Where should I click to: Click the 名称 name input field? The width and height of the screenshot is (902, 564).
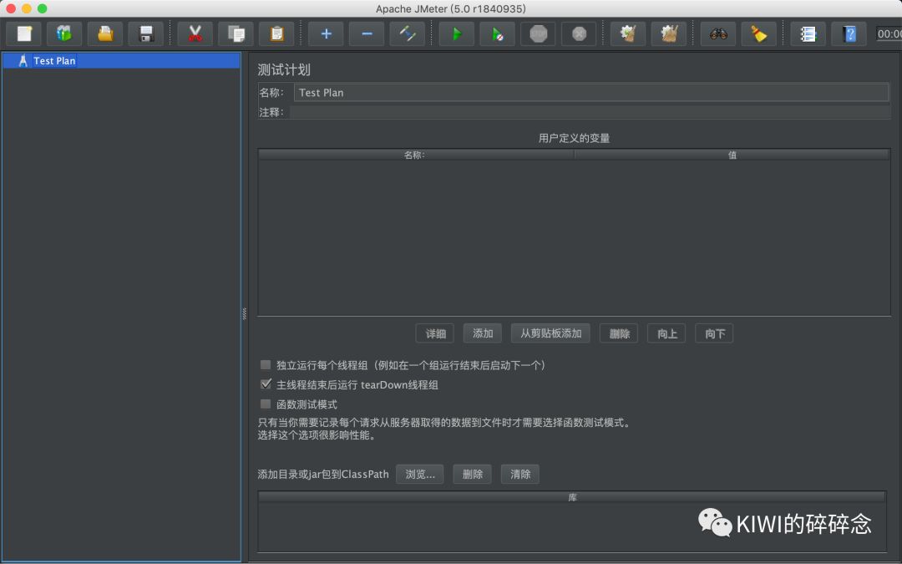(x=591, y=93)
